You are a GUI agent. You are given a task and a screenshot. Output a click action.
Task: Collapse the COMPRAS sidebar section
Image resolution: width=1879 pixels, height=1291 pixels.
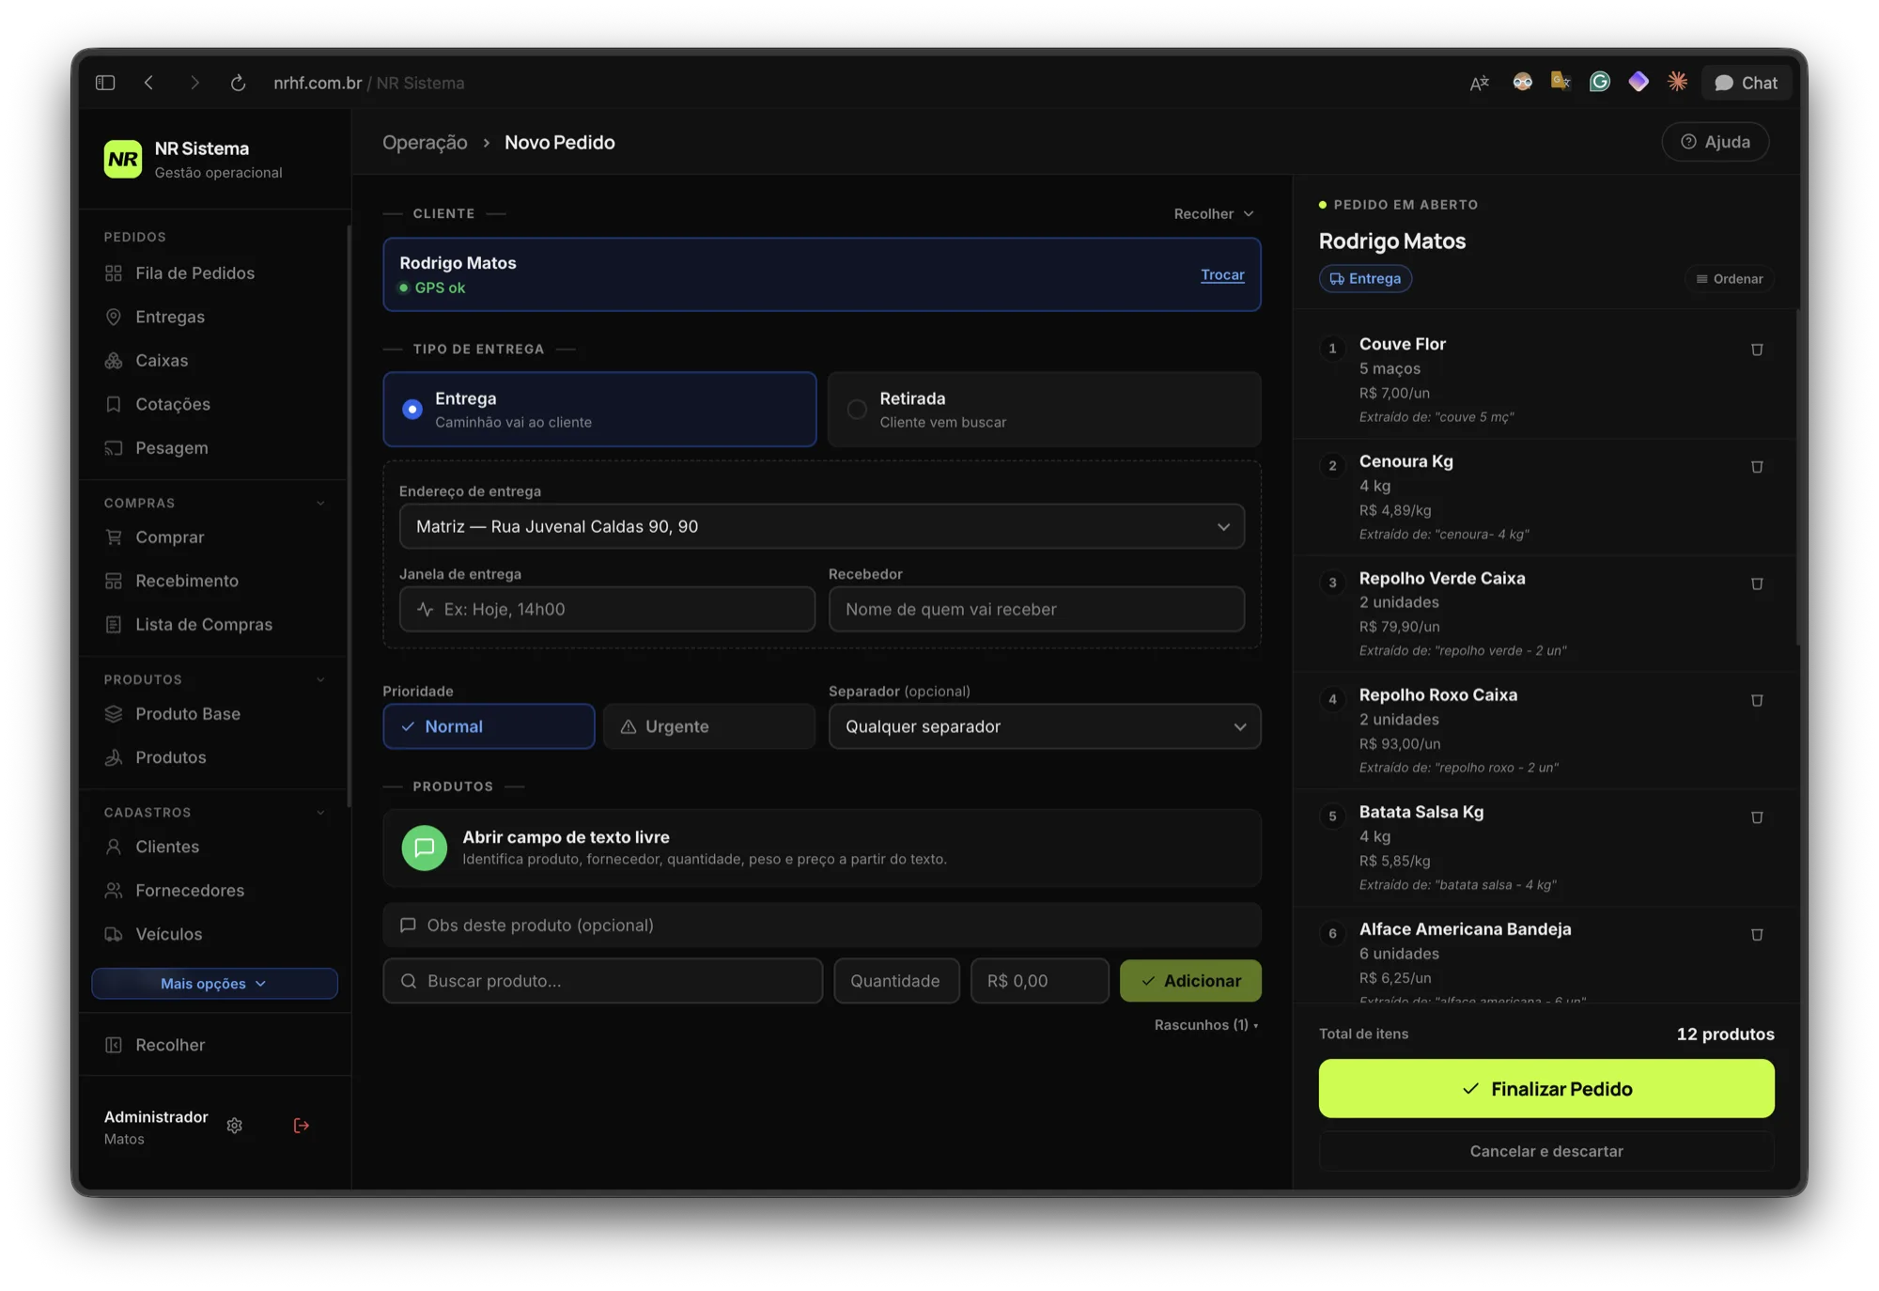point(320,504)
